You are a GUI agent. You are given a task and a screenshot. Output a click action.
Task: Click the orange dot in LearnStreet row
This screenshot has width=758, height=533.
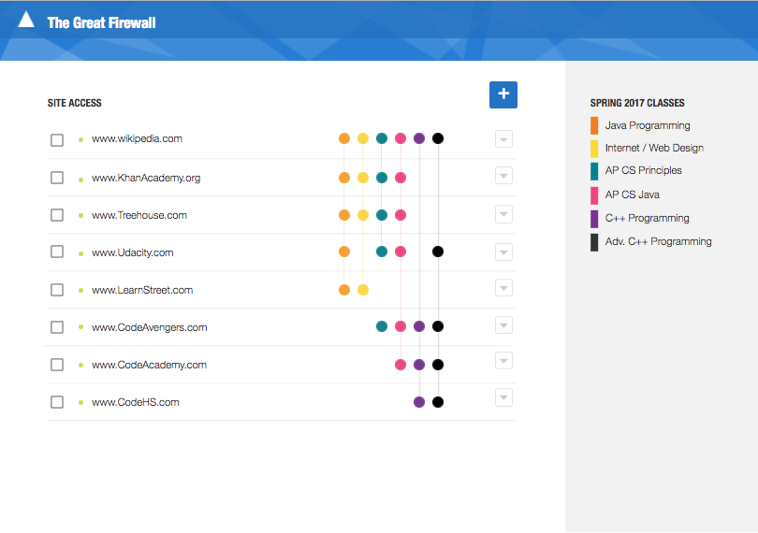[x=344, y=290]
